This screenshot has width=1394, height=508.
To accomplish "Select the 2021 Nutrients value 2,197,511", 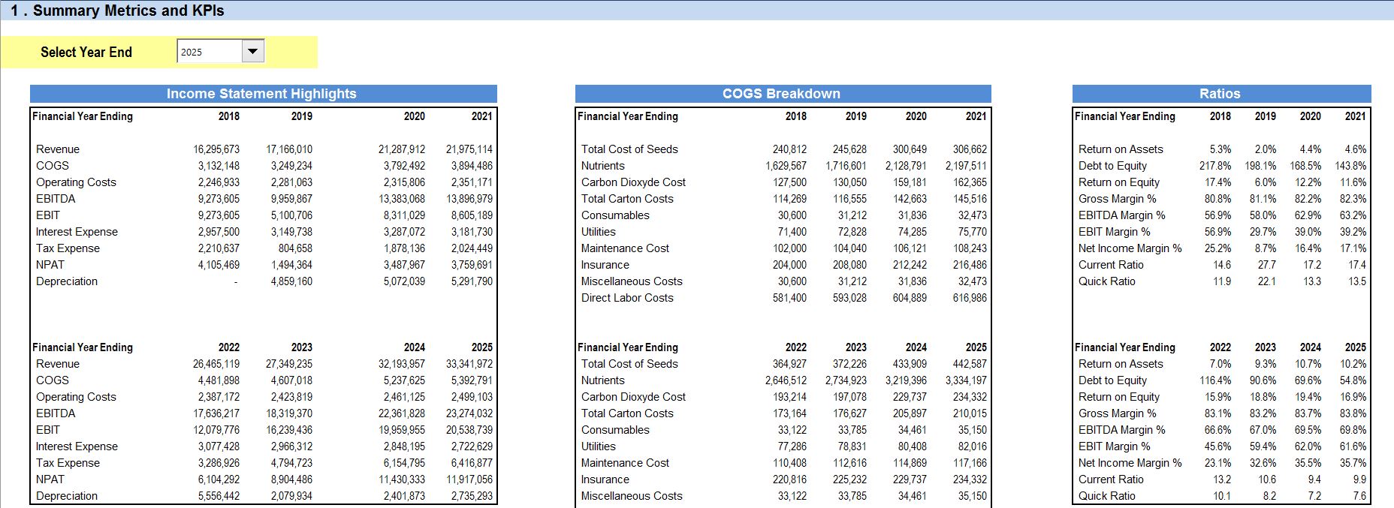I will point(966,166).
